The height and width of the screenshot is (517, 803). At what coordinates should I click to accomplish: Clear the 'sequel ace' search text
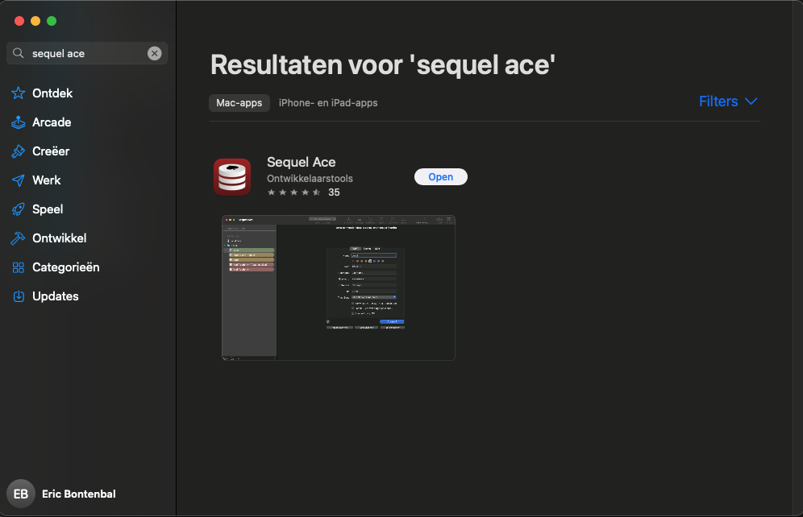point(155,53)
